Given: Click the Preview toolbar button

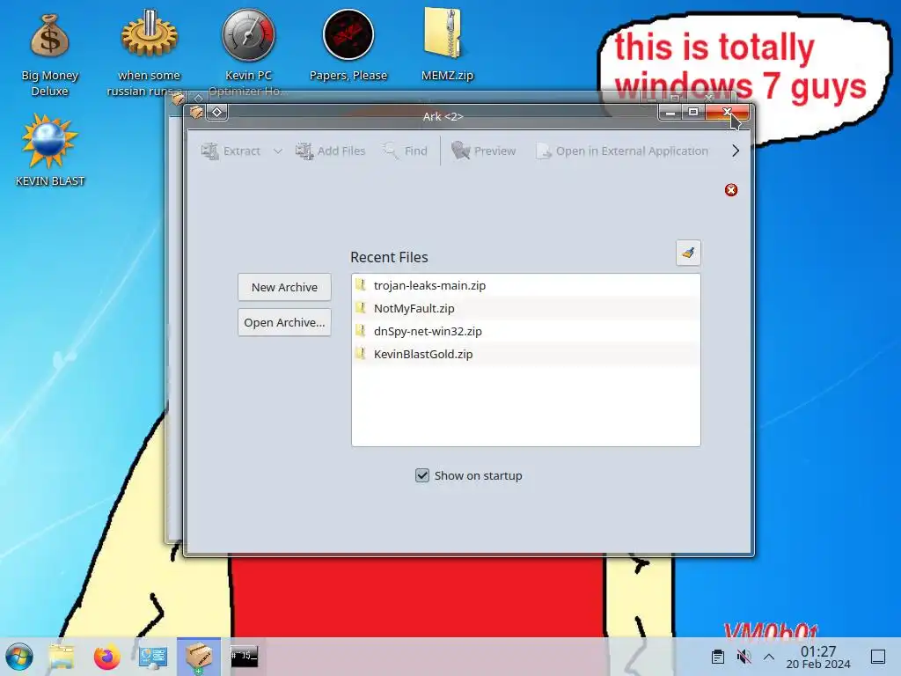Looking at the screenshot, I should 483,151.
